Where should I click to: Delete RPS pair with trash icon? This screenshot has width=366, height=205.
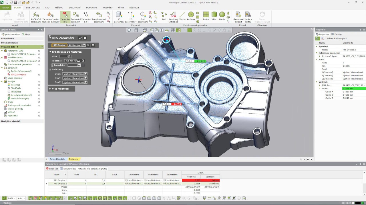pos(93,45)
